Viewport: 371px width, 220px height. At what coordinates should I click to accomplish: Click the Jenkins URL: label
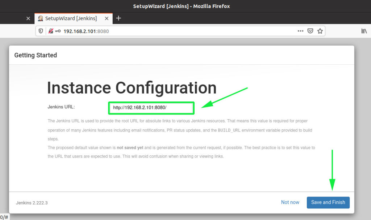(61, 107)
